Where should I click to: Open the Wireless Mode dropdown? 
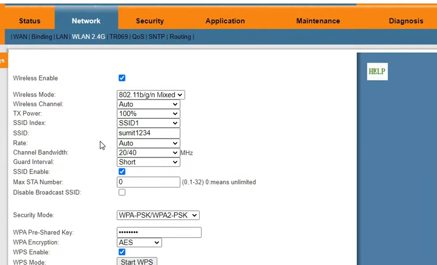[x=150, y=94]
